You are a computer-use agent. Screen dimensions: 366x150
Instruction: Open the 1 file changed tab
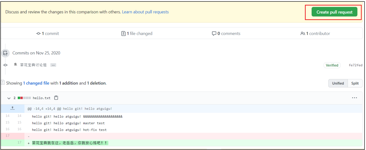(x=137, y=34)
